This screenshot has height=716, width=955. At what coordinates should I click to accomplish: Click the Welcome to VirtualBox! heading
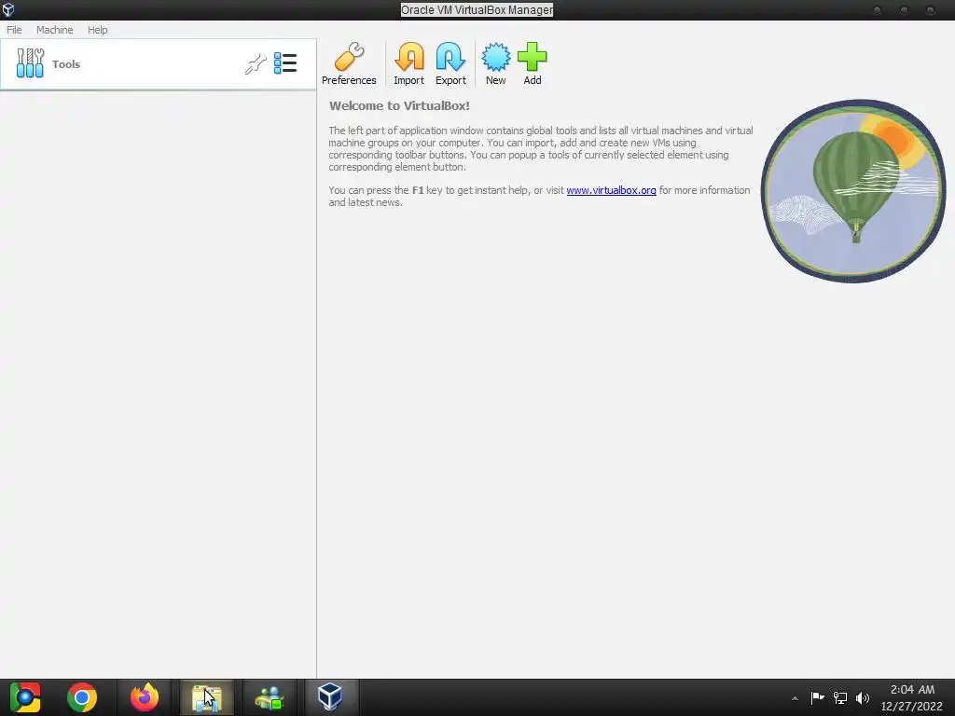(x=399, y=106)
